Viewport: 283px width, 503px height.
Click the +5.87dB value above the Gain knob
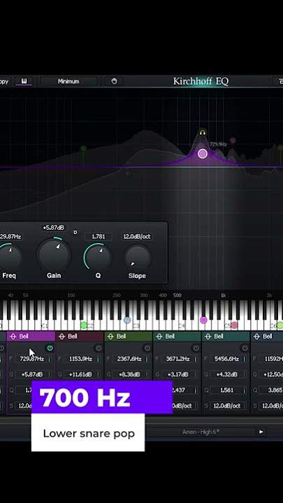[54, 228]
